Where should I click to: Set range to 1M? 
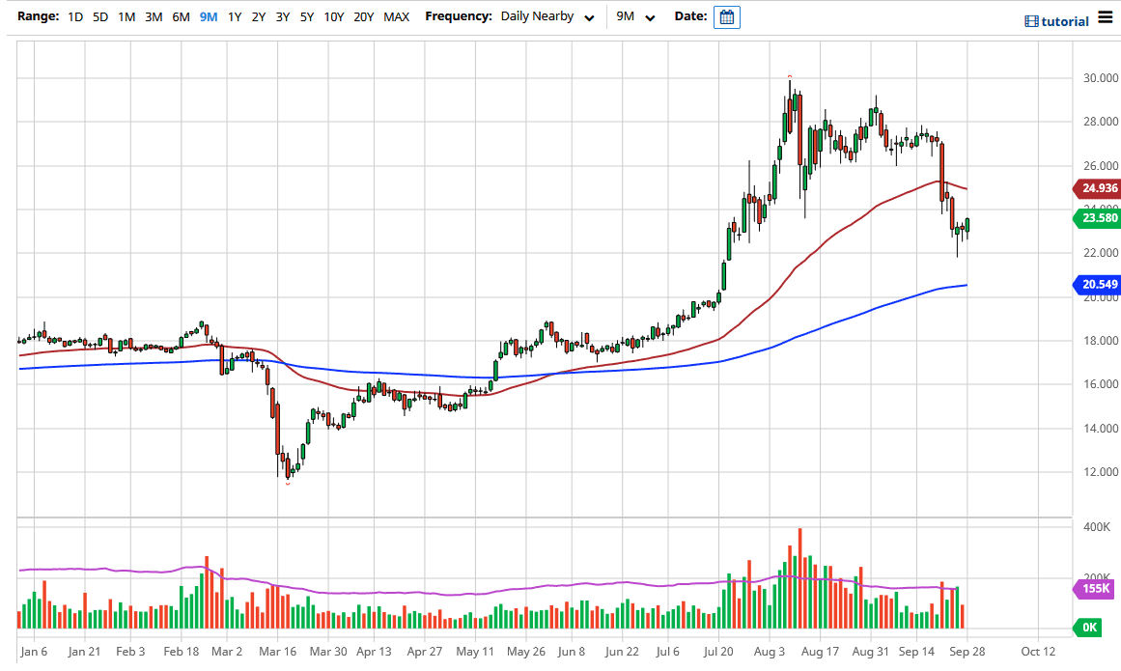[126, 16]
